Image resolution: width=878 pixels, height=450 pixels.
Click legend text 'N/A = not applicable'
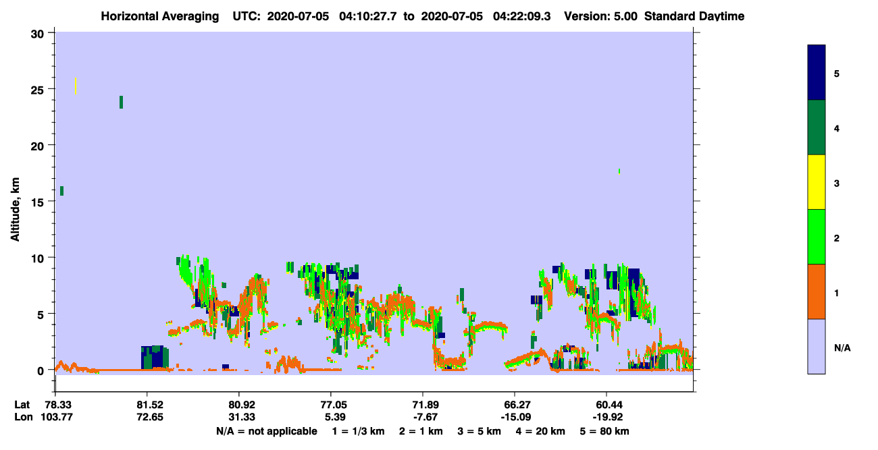(266, 431)
